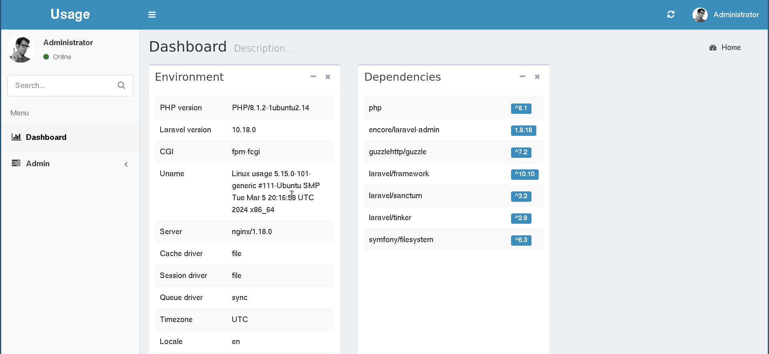
Task: Click the Usage logo link
Action: [70, 15]
